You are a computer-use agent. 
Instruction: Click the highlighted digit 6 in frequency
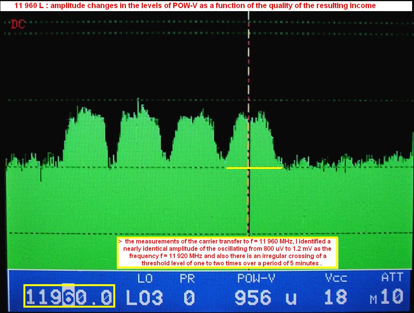69,297
